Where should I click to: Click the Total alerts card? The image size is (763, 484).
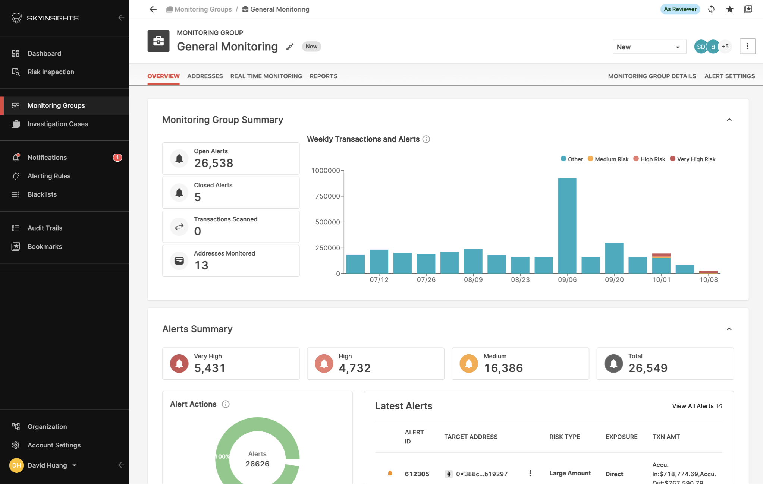click(665, 364)
